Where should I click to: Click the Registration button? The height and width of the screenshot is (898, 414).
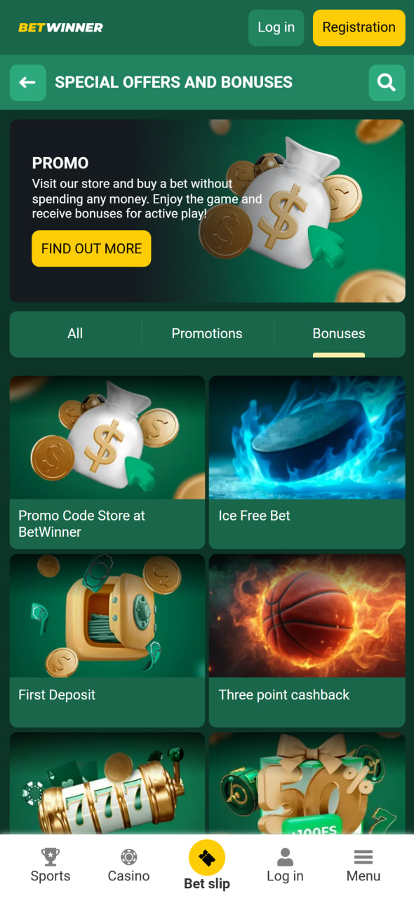coord(359,28)
